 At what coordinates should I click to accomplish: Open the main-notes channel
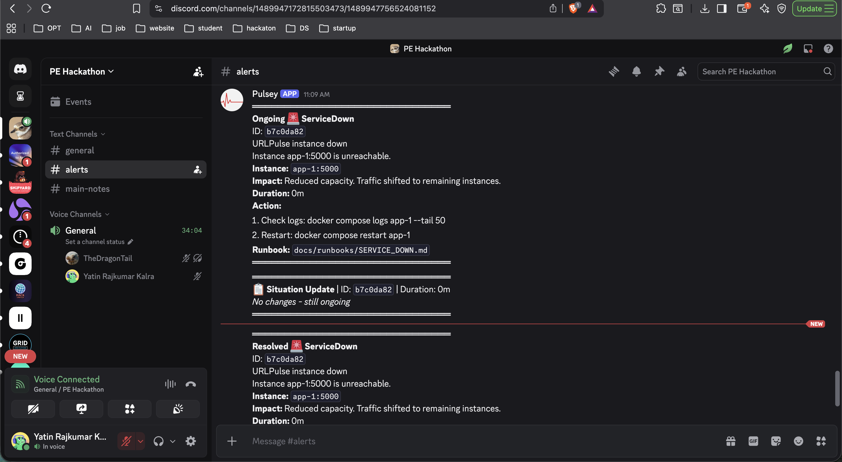tap(87, 189)
